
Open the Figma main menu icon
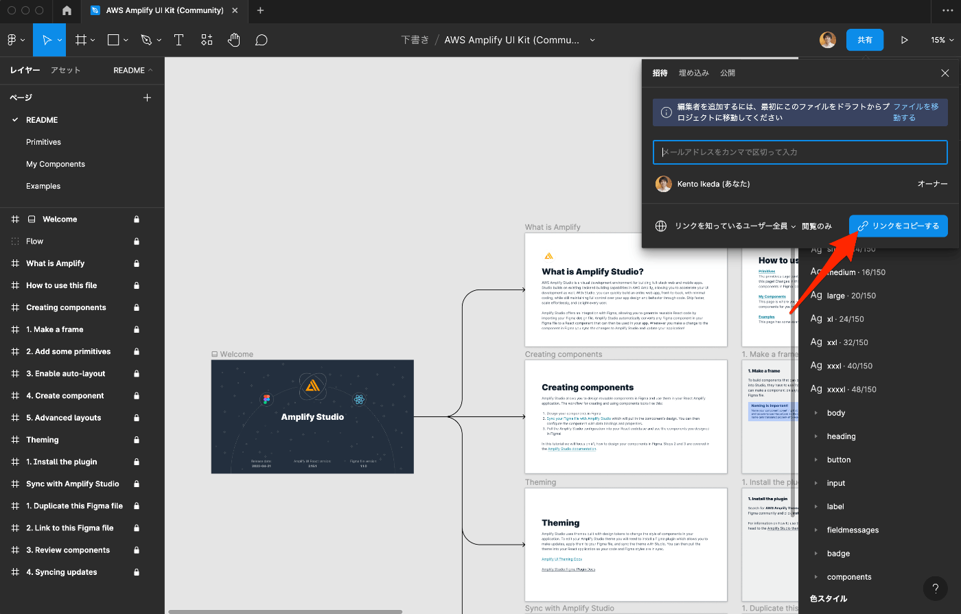point(12,40)
